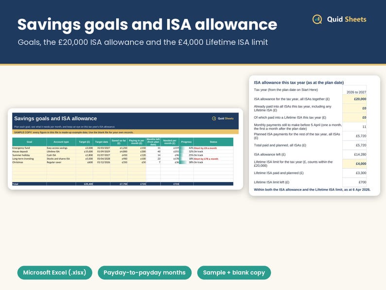
Task: Select the Summer holiday goal cell
Action: click(x=29, y=155)
